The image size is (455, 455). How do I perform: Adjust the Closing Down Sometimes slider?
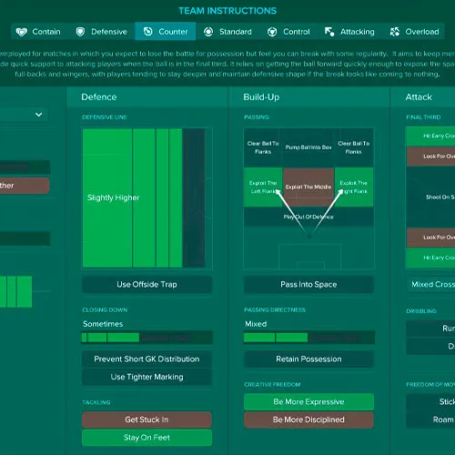click(x=147, y=338)
